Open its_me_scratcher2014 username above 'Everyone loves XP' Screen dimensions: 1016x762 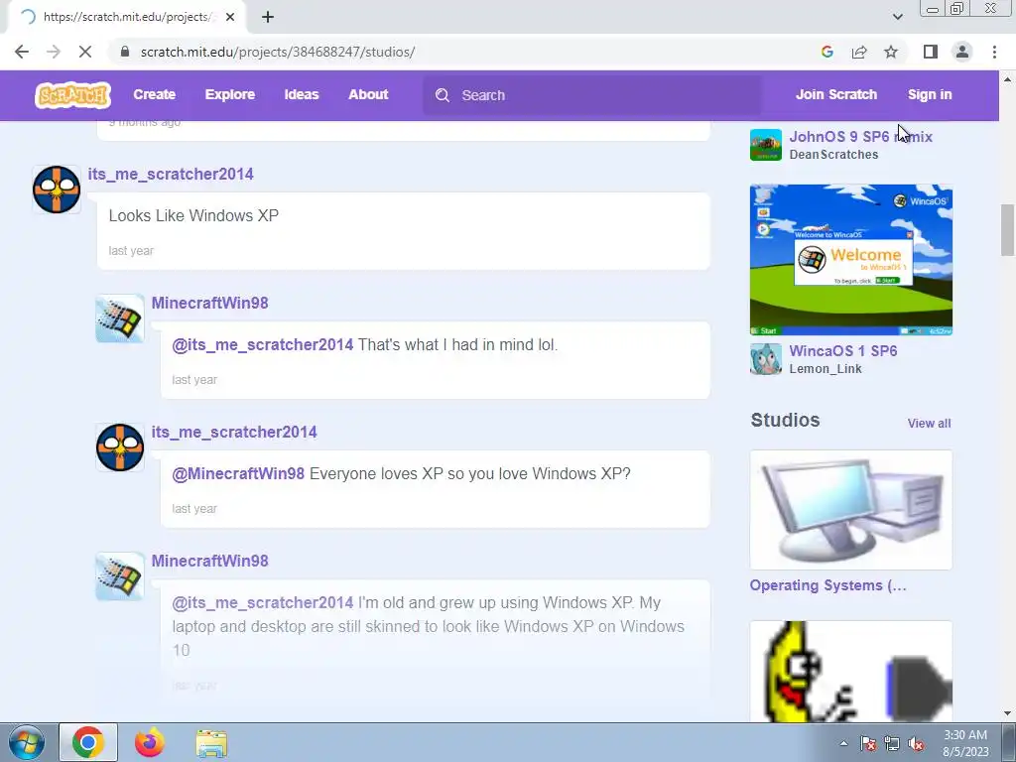point(234,433)
